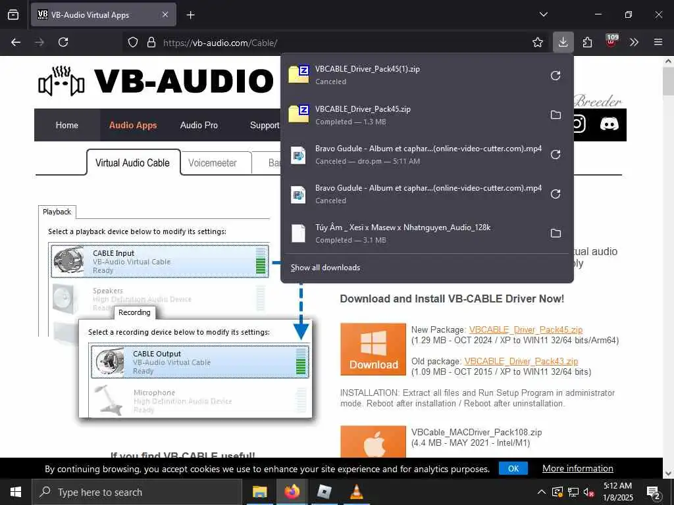Viewport: 674px width, 505px height.
Task: Click the VB-Audio logo
Action: pyautogui.click(x=155, y=81)
